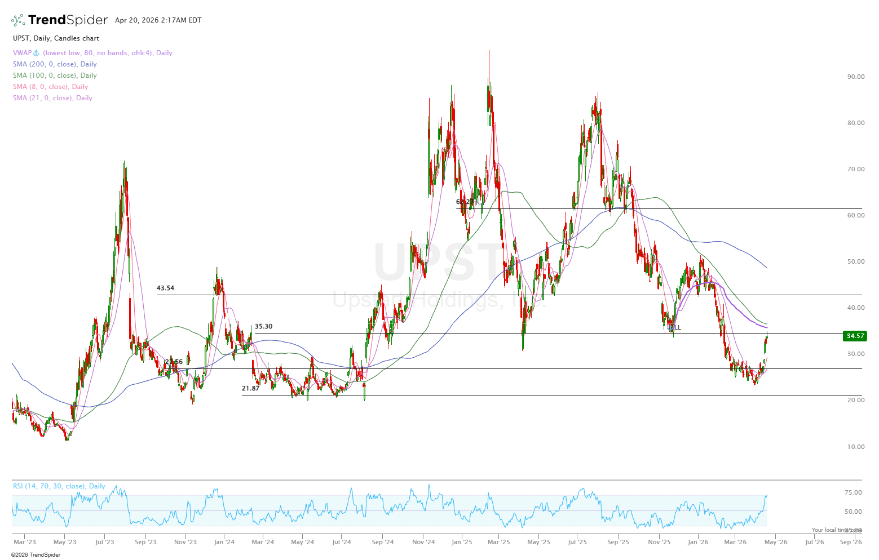The image size is (879, 560).
Task: Click the May '26 date axis label
Action: pyautogui.click(x=776, y=542)
